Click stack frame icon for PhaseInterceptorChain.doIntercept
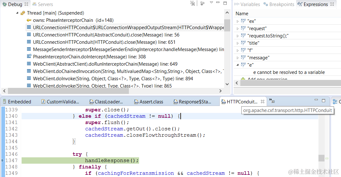Screen dimensions: 341x177 [29, 56]
